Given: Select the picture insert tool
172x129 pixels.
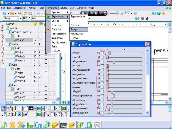Looking at the screenshot, I should pyautogui.click(x=64, y=109).
